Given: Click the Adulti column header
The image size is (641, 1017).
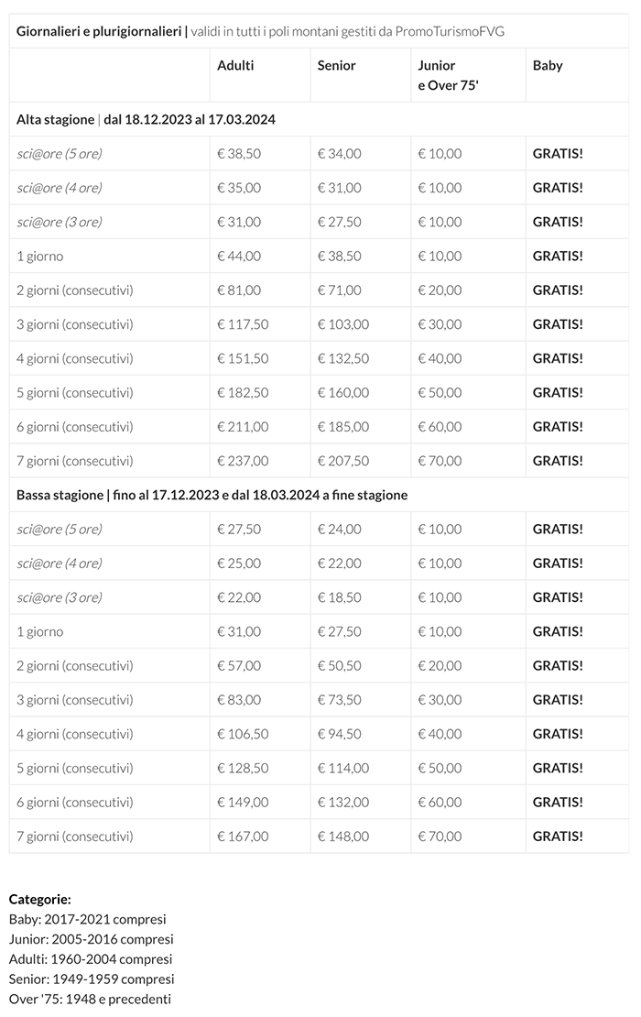Looking at the screenshot, I should (x=235, y=66).
